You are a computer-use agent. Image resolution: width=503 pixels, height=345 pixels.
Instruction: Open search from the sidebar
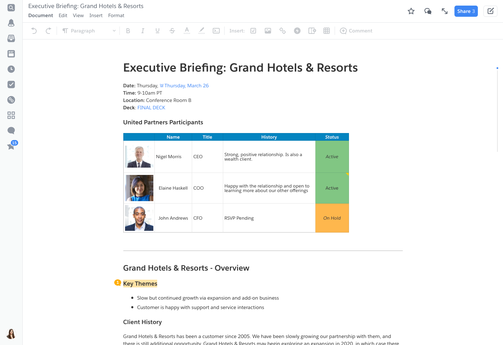pyautogui.click(x=11, y=7)
